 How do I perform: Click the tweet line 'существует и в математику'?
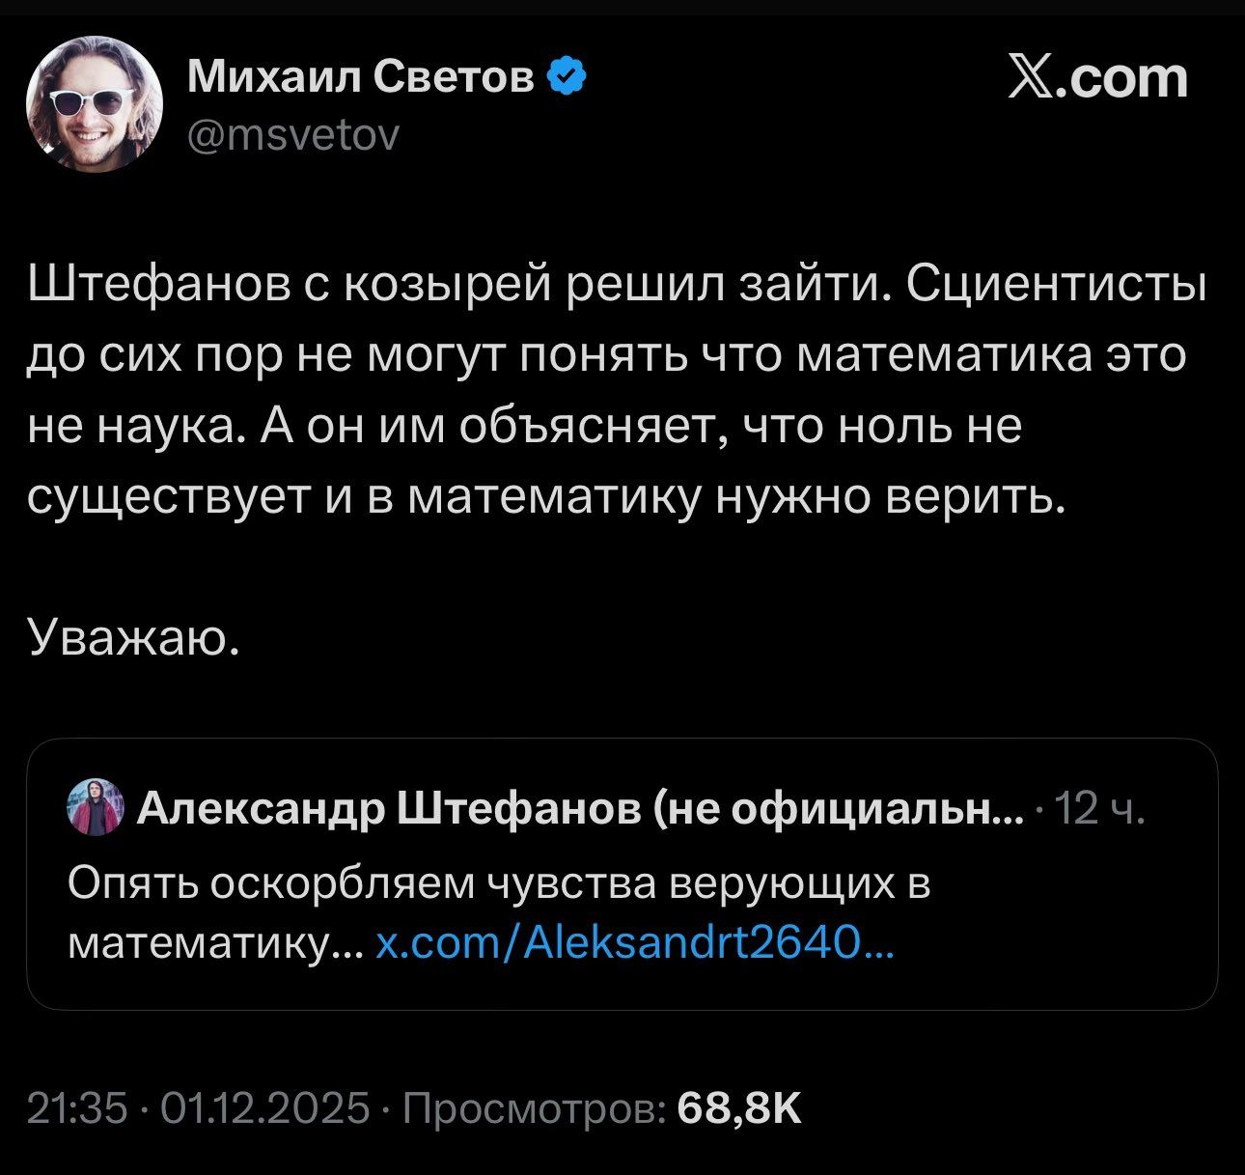(x=546, y=495)
